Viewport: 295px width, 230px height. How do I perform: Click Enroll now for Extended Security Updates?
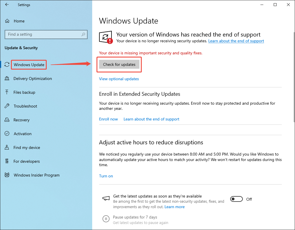[x=108, y=119]
